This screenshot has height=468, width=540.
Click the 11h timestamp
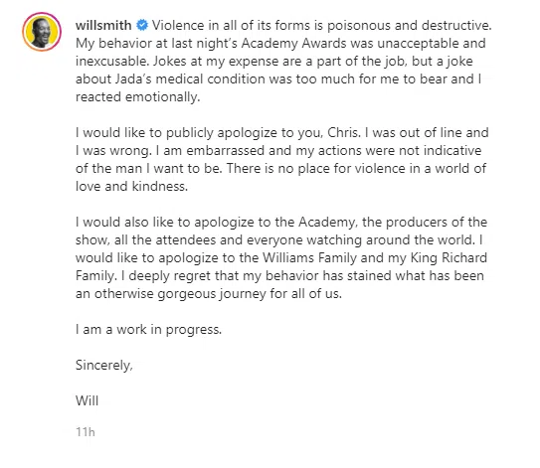tap(86, 432)
